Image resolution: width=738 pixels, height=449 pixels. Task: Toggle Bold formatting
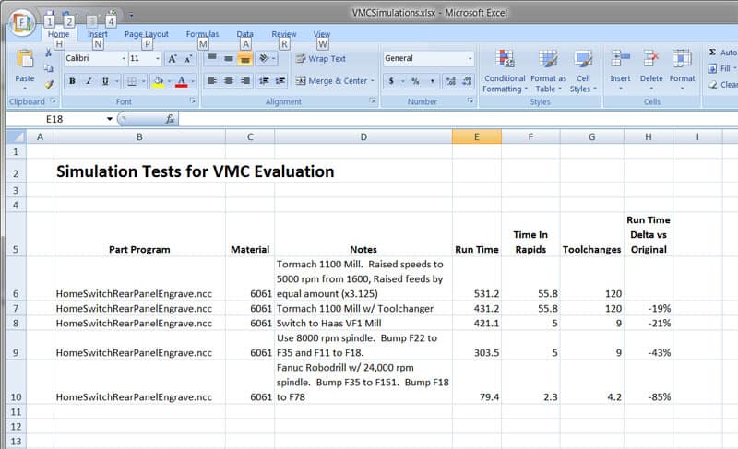(x=73, y=81)
